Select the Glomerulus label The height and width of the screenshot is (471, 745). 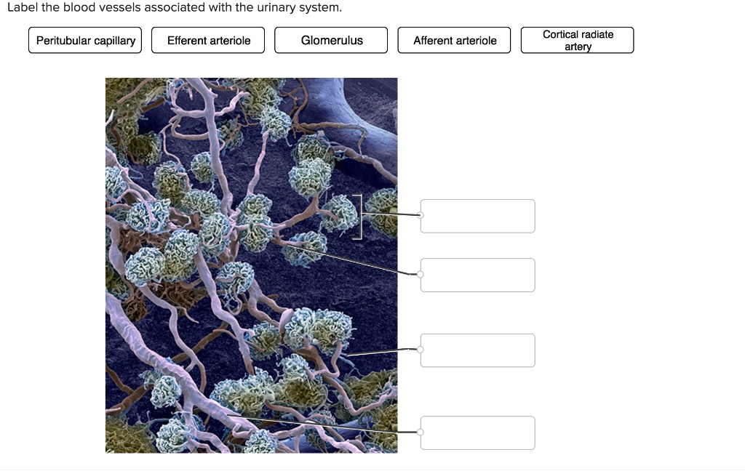pyautogui.click(x=331, y=40)
